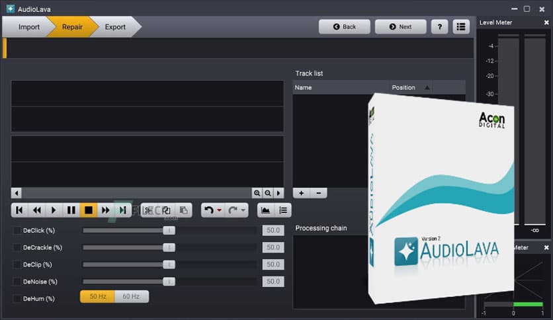Select the 60 Hz hum frequency
553x320 pixels.
[131, 296]
